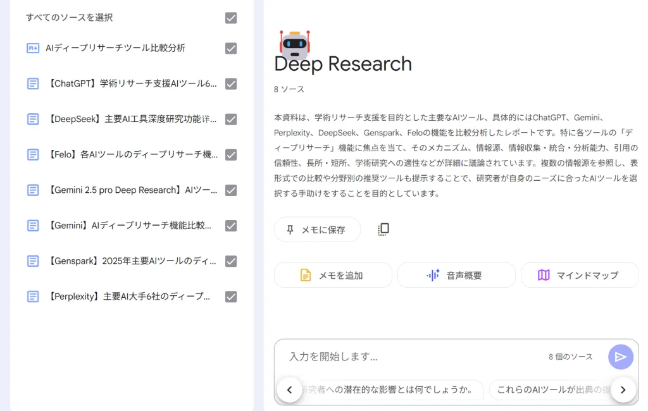Click the document icon next to 【ChatGPT】
This screenshot has width=648, height=411.
[x=33, y=84]
